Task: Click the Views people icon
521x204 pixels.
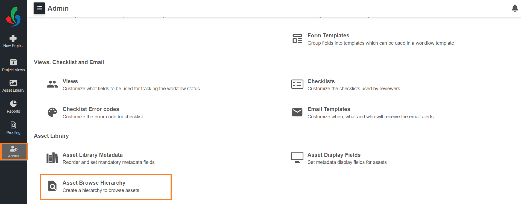Action: (52, 85)
